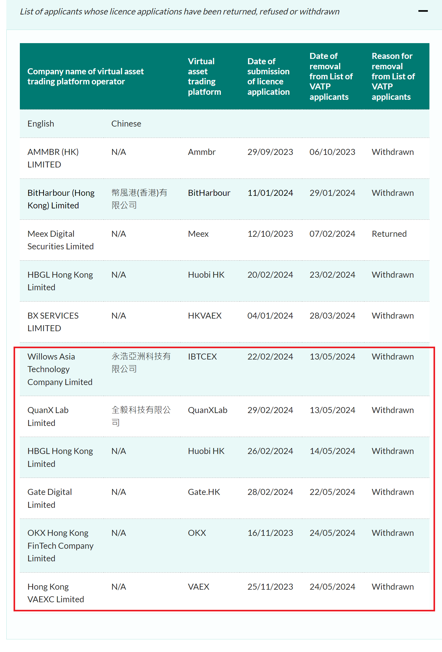Click the Chinese sub-header cell
The width and height of the screenshot is (442, 652).
click(126, 124)
